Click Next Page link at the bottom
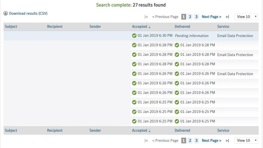 pyautogui.click(x=211, y=141)
